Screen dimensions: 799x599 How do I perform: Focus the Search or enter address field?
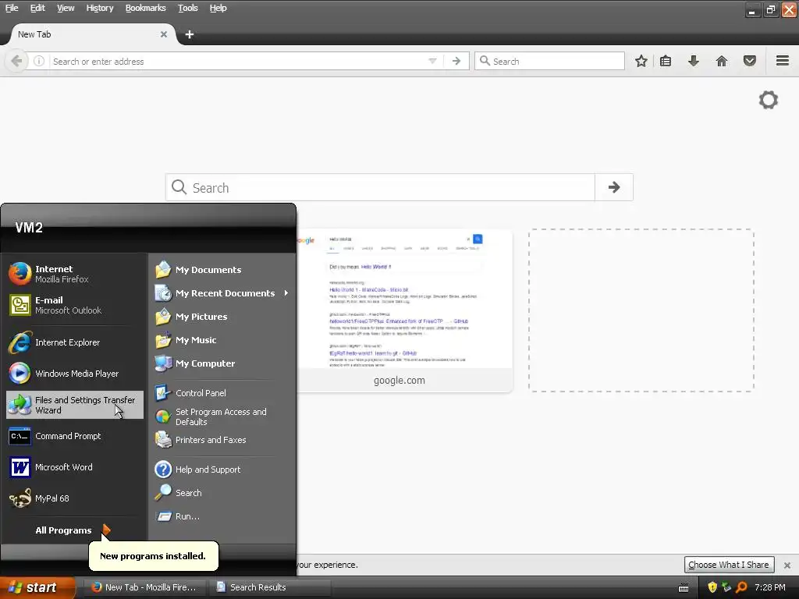pyautogui.click(x=237, y=61)
